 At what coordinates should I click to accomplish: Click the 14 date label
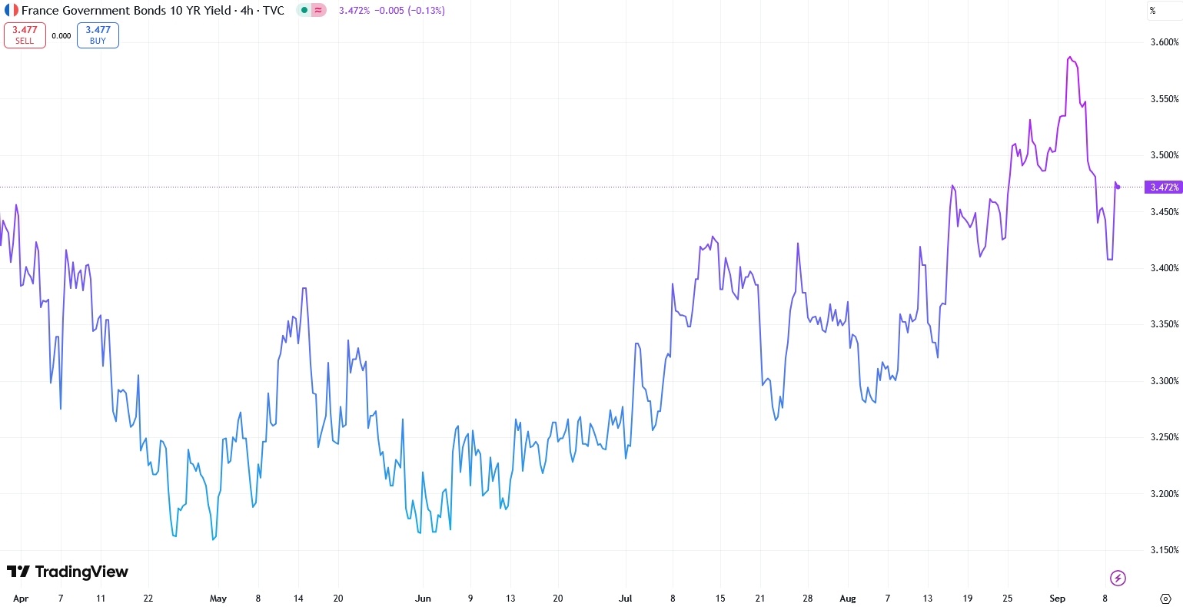(298, 599)
